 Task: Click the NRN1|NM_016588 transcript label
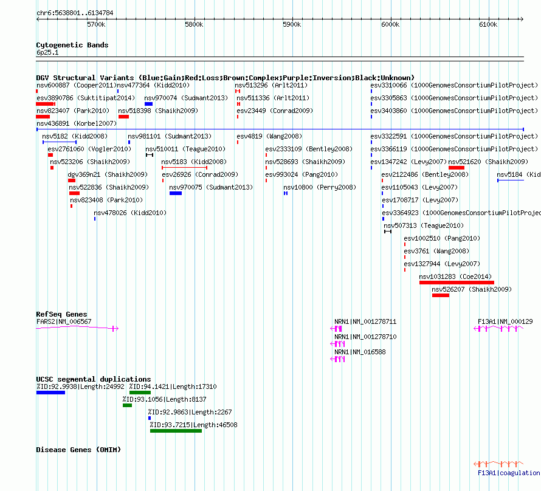(x=360, y=352)
